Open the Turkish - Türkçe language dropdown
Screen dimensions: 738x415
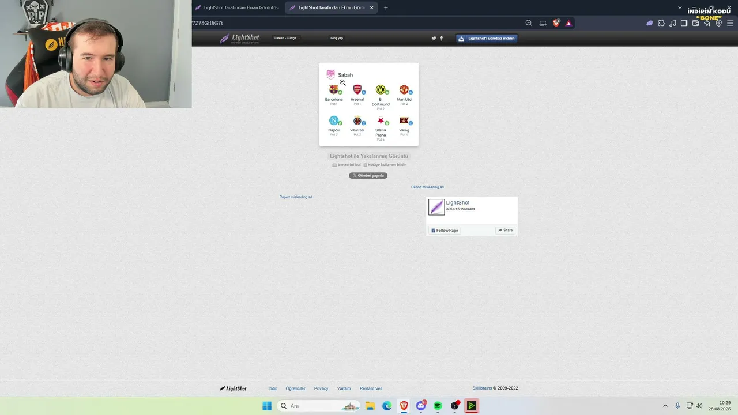click(287, 38)
